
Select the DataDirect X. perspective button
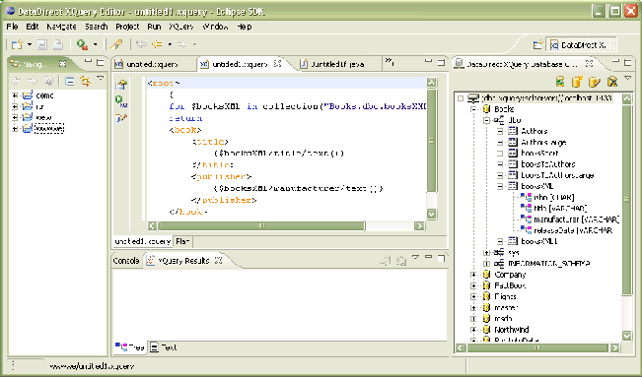coord(581,45)
